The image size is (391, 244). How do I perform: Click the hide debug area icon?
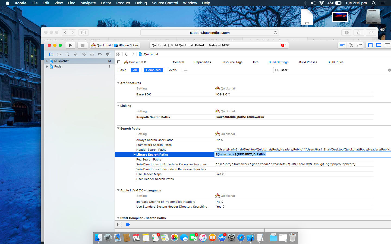pyautogui.click(x=119, y=224)
